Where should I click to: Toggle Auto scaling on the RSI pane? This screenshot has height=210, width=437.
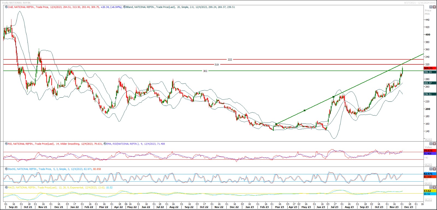(429, 165)
